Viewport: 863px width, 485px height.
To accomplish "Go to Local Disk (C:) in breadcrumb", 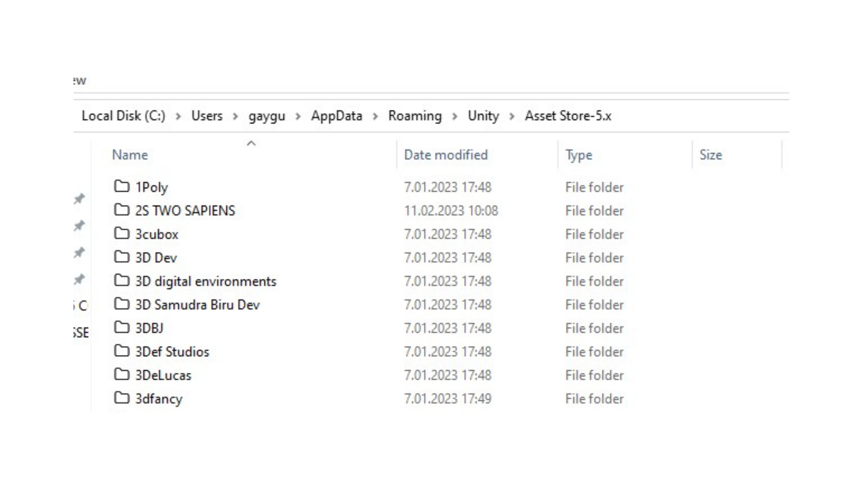I will click(x=124, y=116).
